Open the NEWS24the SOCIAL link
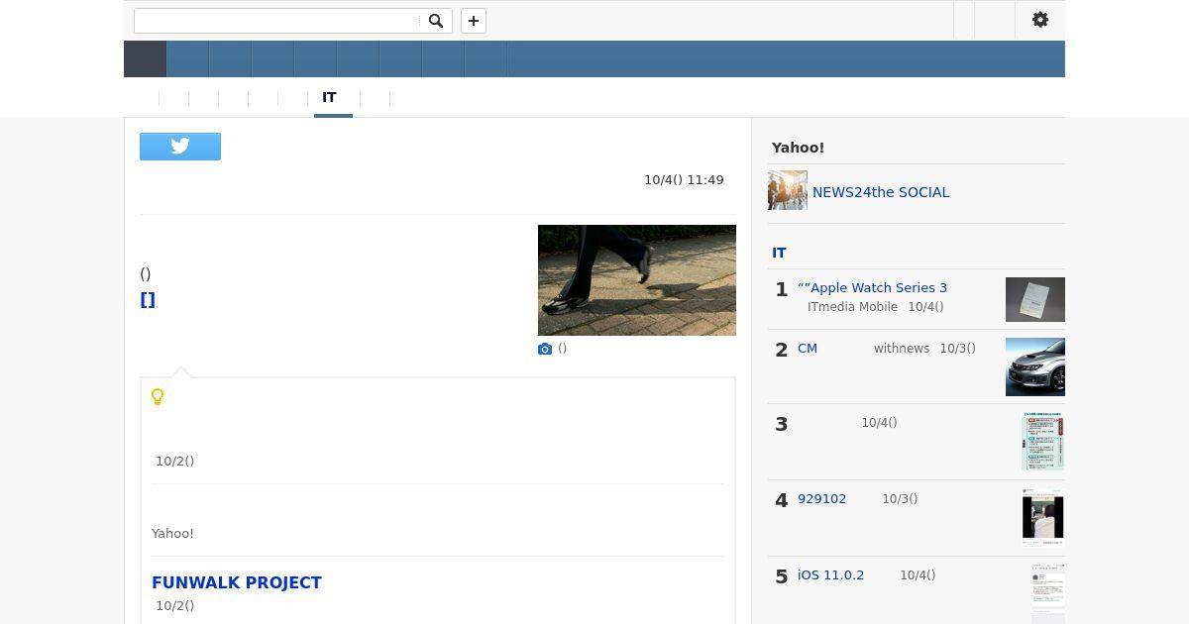The width and height of the screenshot is (1189, 624). [x=881, y=192]
